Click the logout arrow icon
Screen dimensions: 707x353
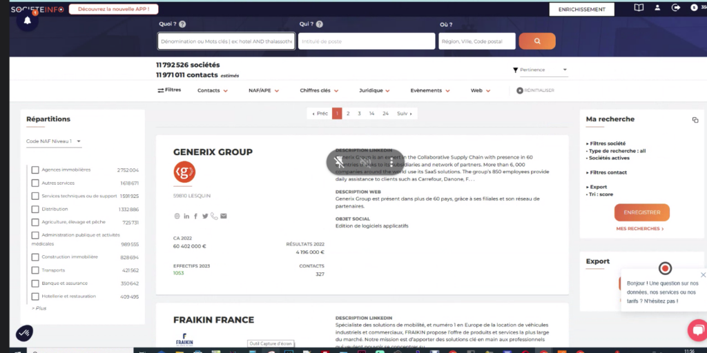click(675, 8)
